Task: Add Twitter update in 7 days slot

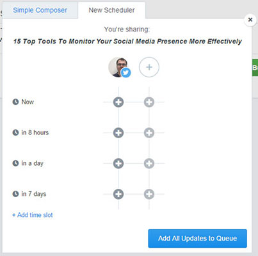Action: [118, 194]
